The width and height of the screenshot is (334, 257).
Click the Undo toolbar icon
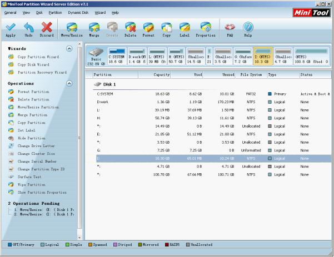click(x=28, y=30)
